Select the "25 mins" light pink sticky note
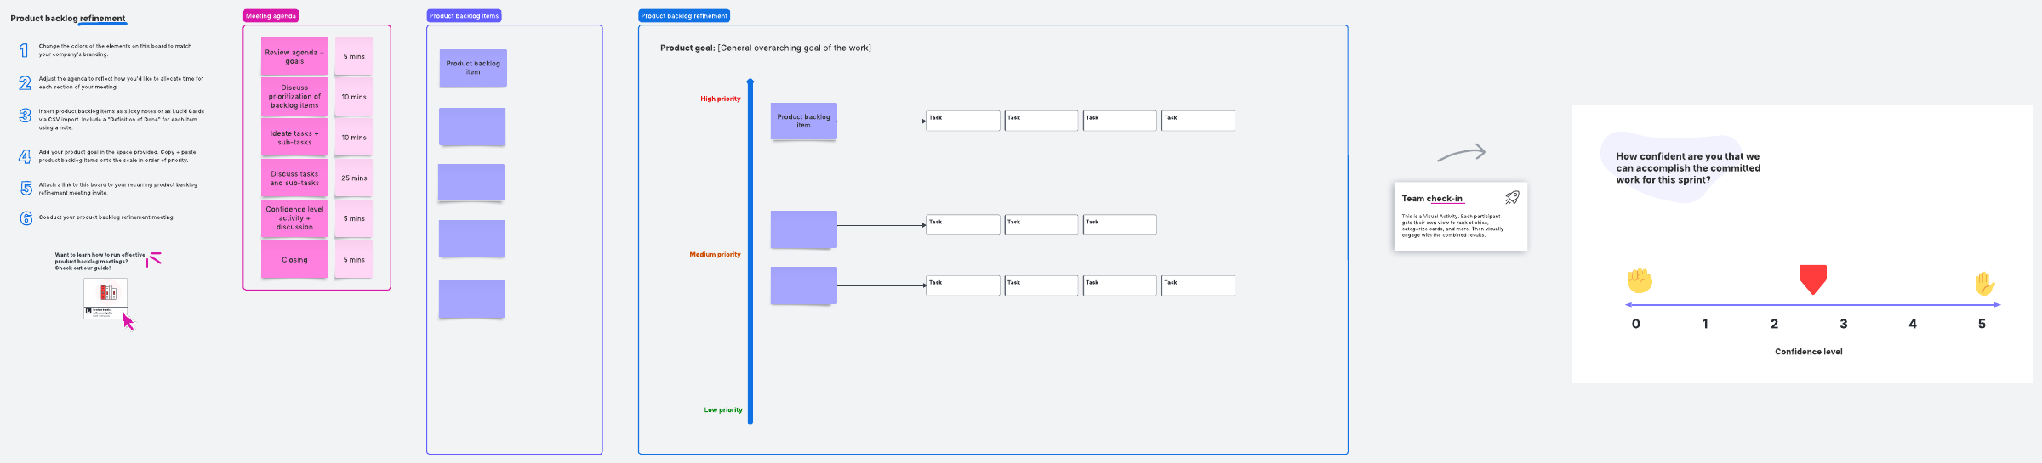The height and width of the screenshot is (463, 2042). (x=354, y=178)
